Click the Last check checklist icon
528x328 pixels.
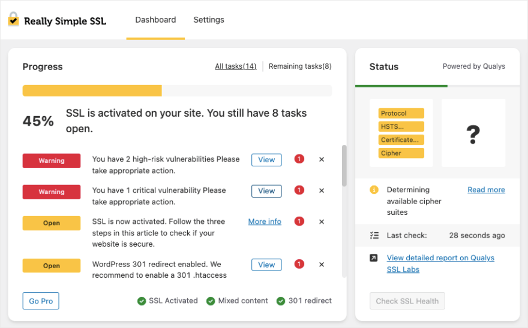(x=374, y=235)
